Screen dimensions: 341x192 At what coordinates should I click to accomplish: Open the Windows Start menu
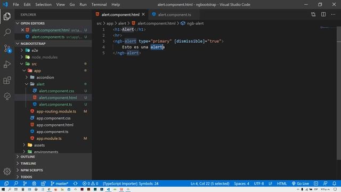click(3, 189)
